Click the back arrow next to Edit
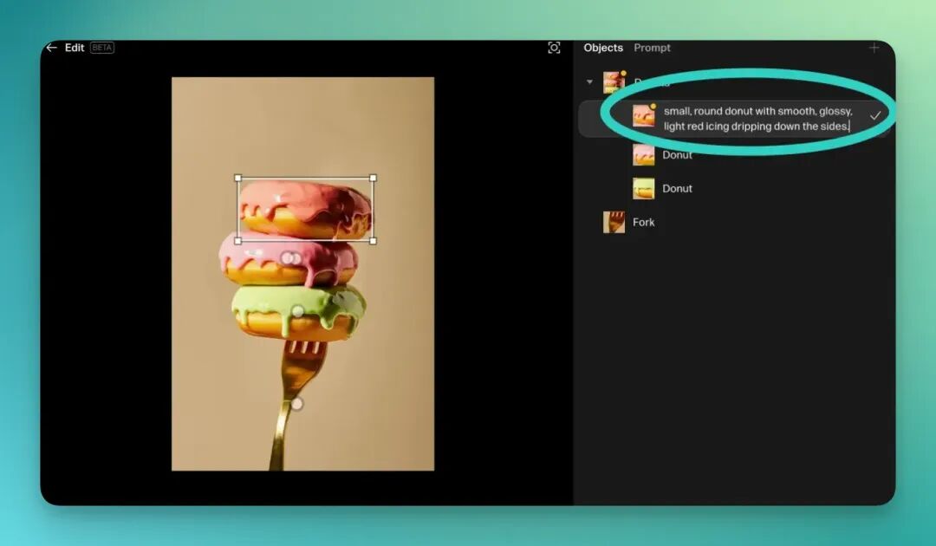The height and width of the screenshot is (546, 936). (51, 48)
